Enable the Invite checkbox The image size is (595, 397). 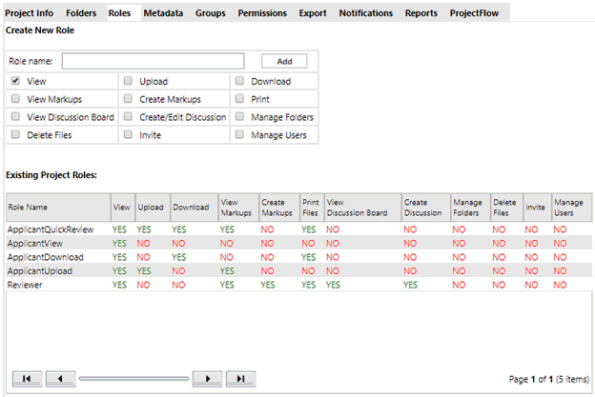128,134
